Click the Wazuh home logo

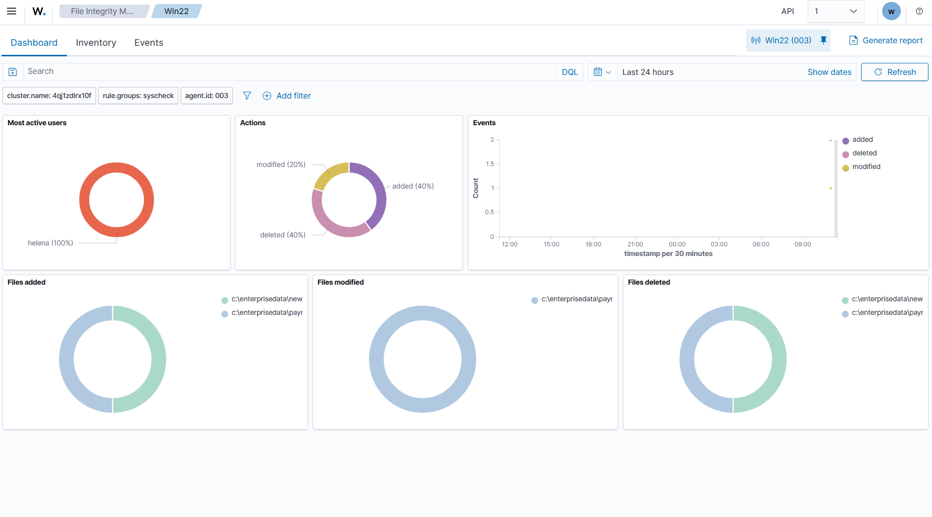(x=39, y=11)
